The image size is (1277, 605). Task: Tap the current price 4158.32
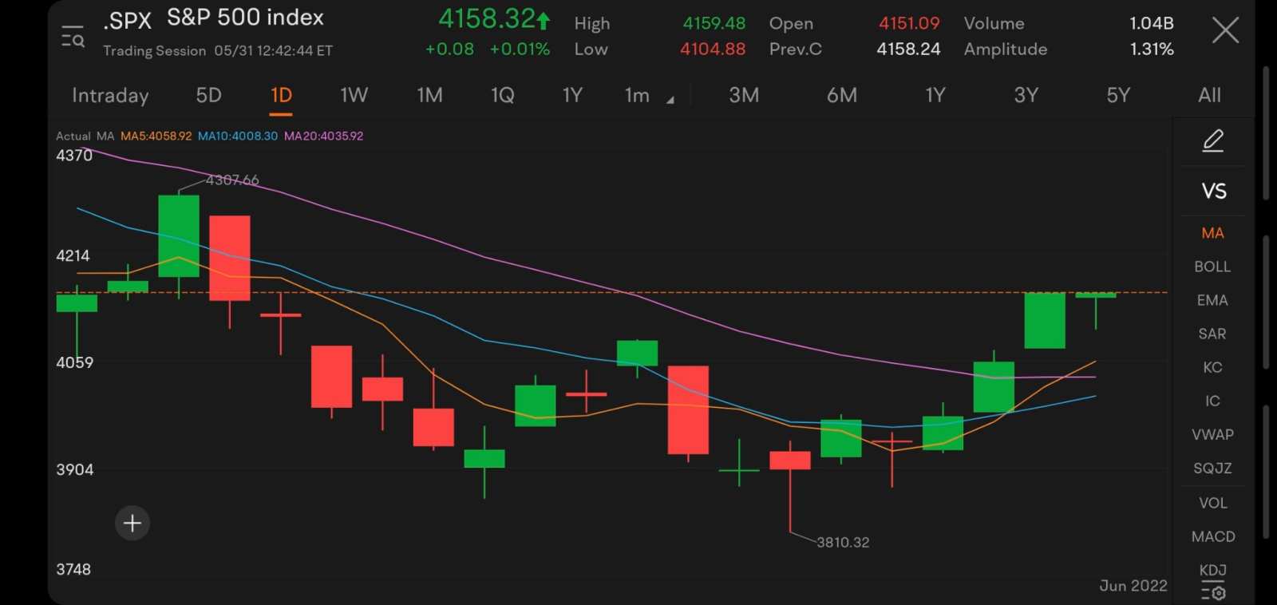click(487, 18)
